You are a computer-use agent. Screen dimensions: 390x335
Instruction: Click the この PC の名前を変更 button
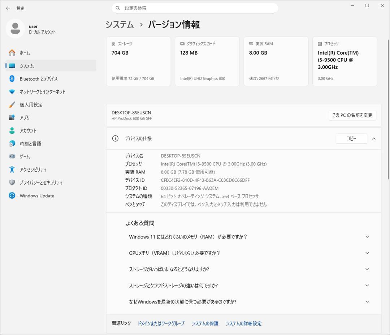pyautogui.click(x=352, y=115)
